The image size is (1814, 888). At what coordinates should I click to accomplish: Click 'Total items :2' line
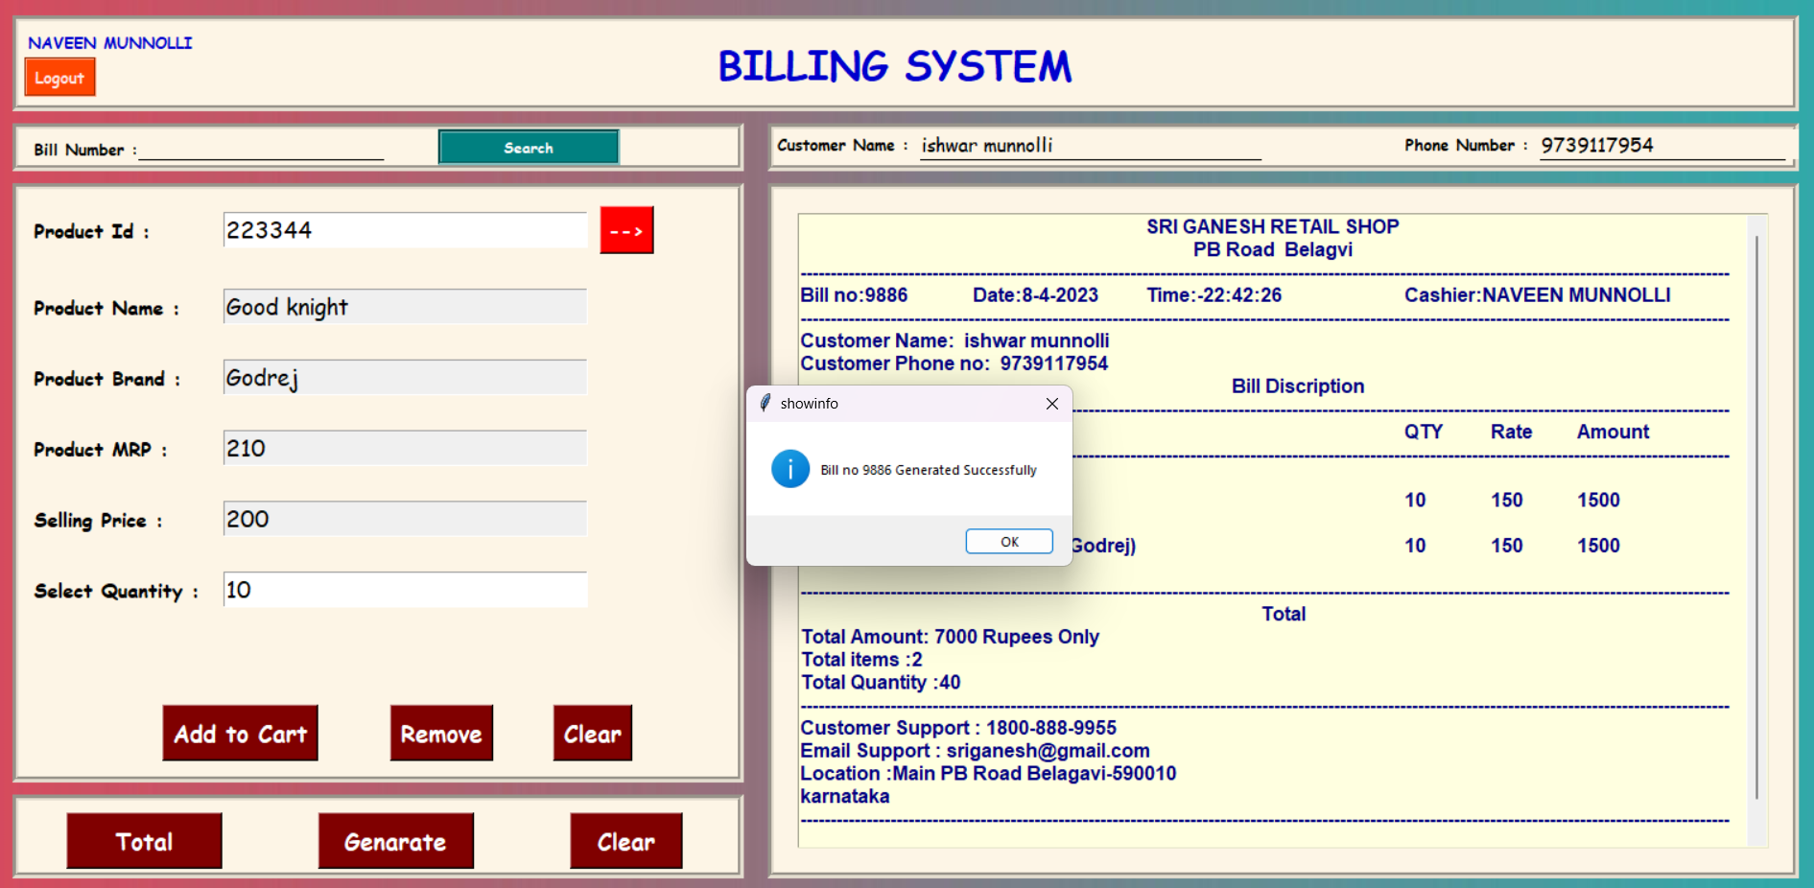861,660
